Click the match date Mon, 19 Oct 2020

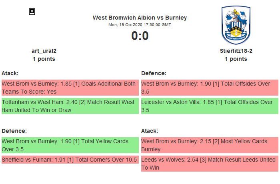[140, 25]
